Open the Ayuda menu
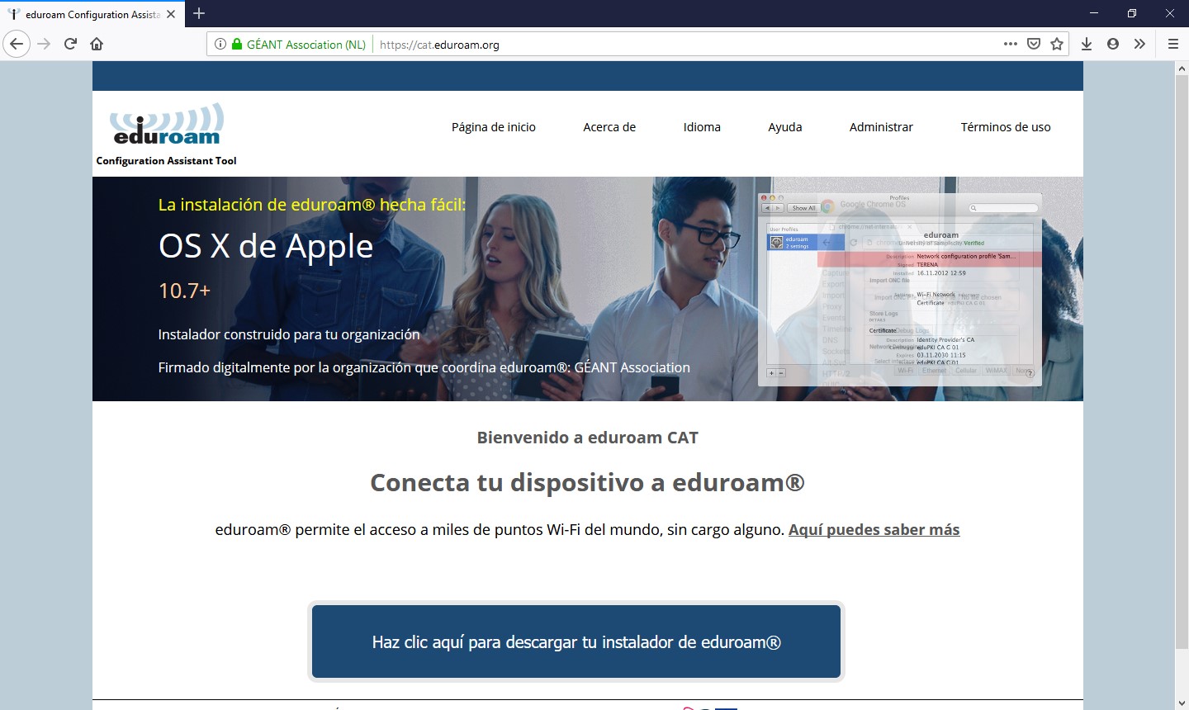This screenshot has height=710, width=1189. (x=785, y=127)
